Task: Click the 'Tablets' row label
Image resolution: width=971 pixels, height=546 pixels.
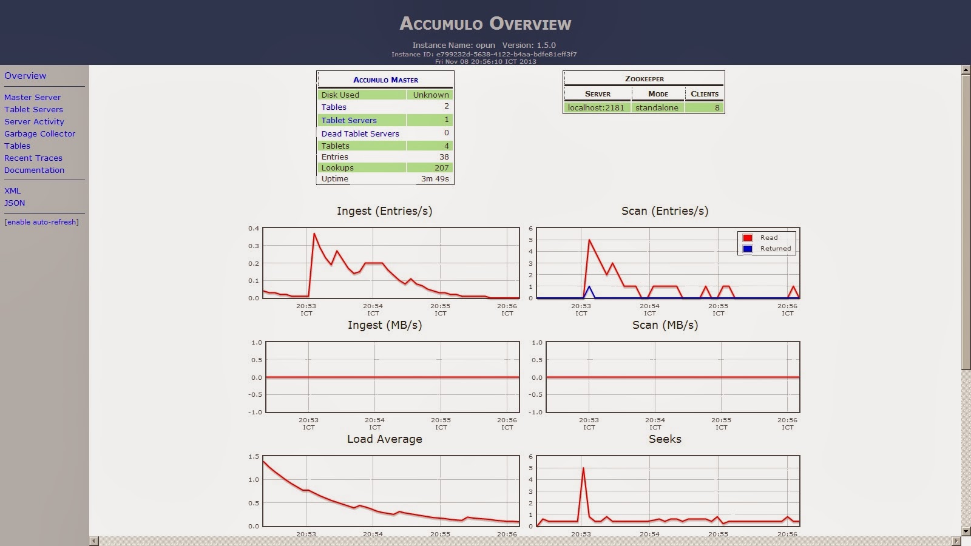Action: click(x=335, y=146)
